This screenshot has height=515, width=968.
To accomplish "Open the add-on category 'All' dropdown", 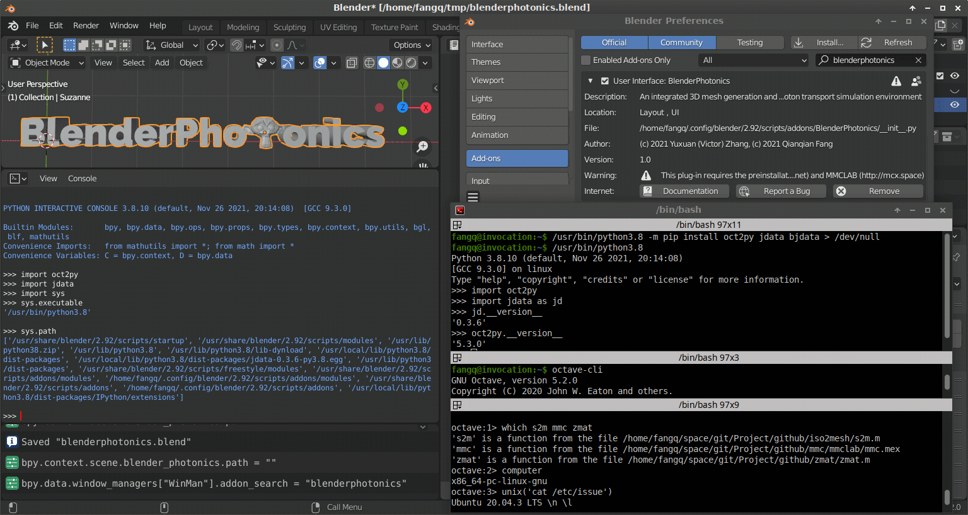I will pos(753,60).
